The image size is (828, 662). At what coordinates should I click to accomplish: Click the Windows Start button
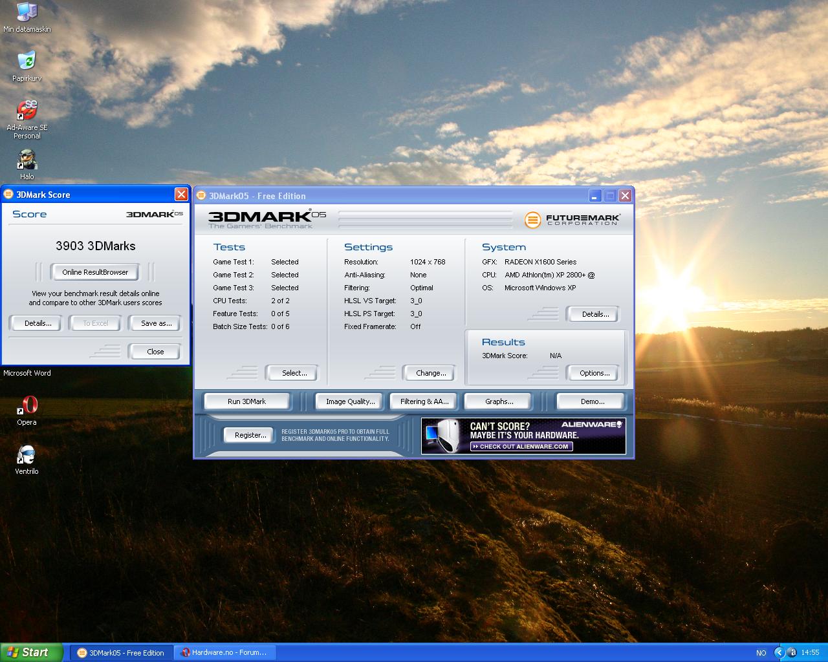(32, 652)
